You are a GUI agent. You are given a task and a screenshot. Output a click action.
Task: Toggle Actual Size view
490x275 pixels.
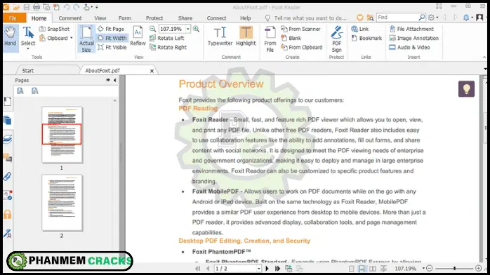click(x=86, y=39)
